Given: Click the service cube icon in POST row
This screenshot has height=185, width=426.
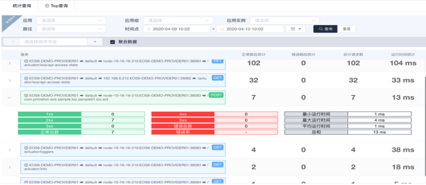Looking at the screenshot, I should (26, 95).
